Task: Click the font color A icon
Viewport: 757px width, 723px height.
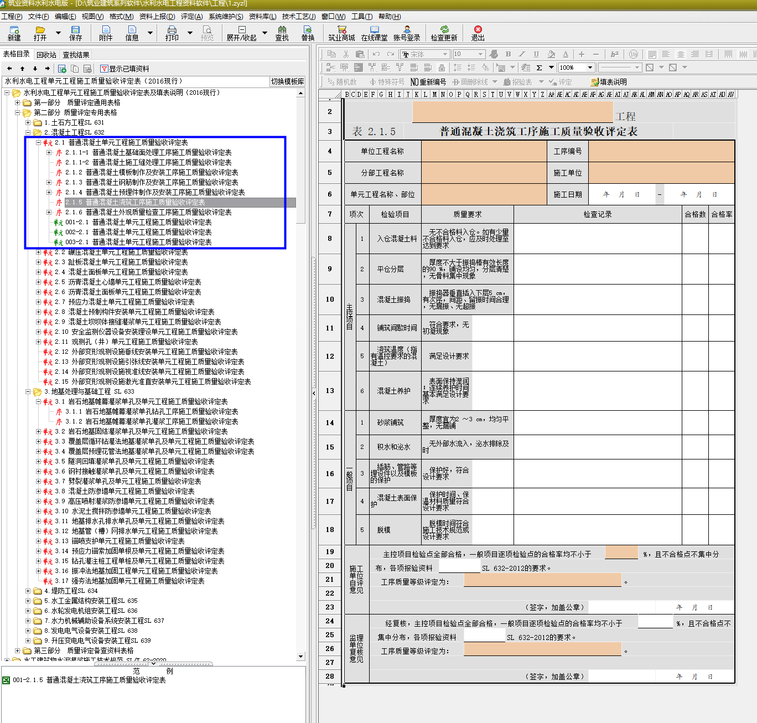Action: point(565,54)
